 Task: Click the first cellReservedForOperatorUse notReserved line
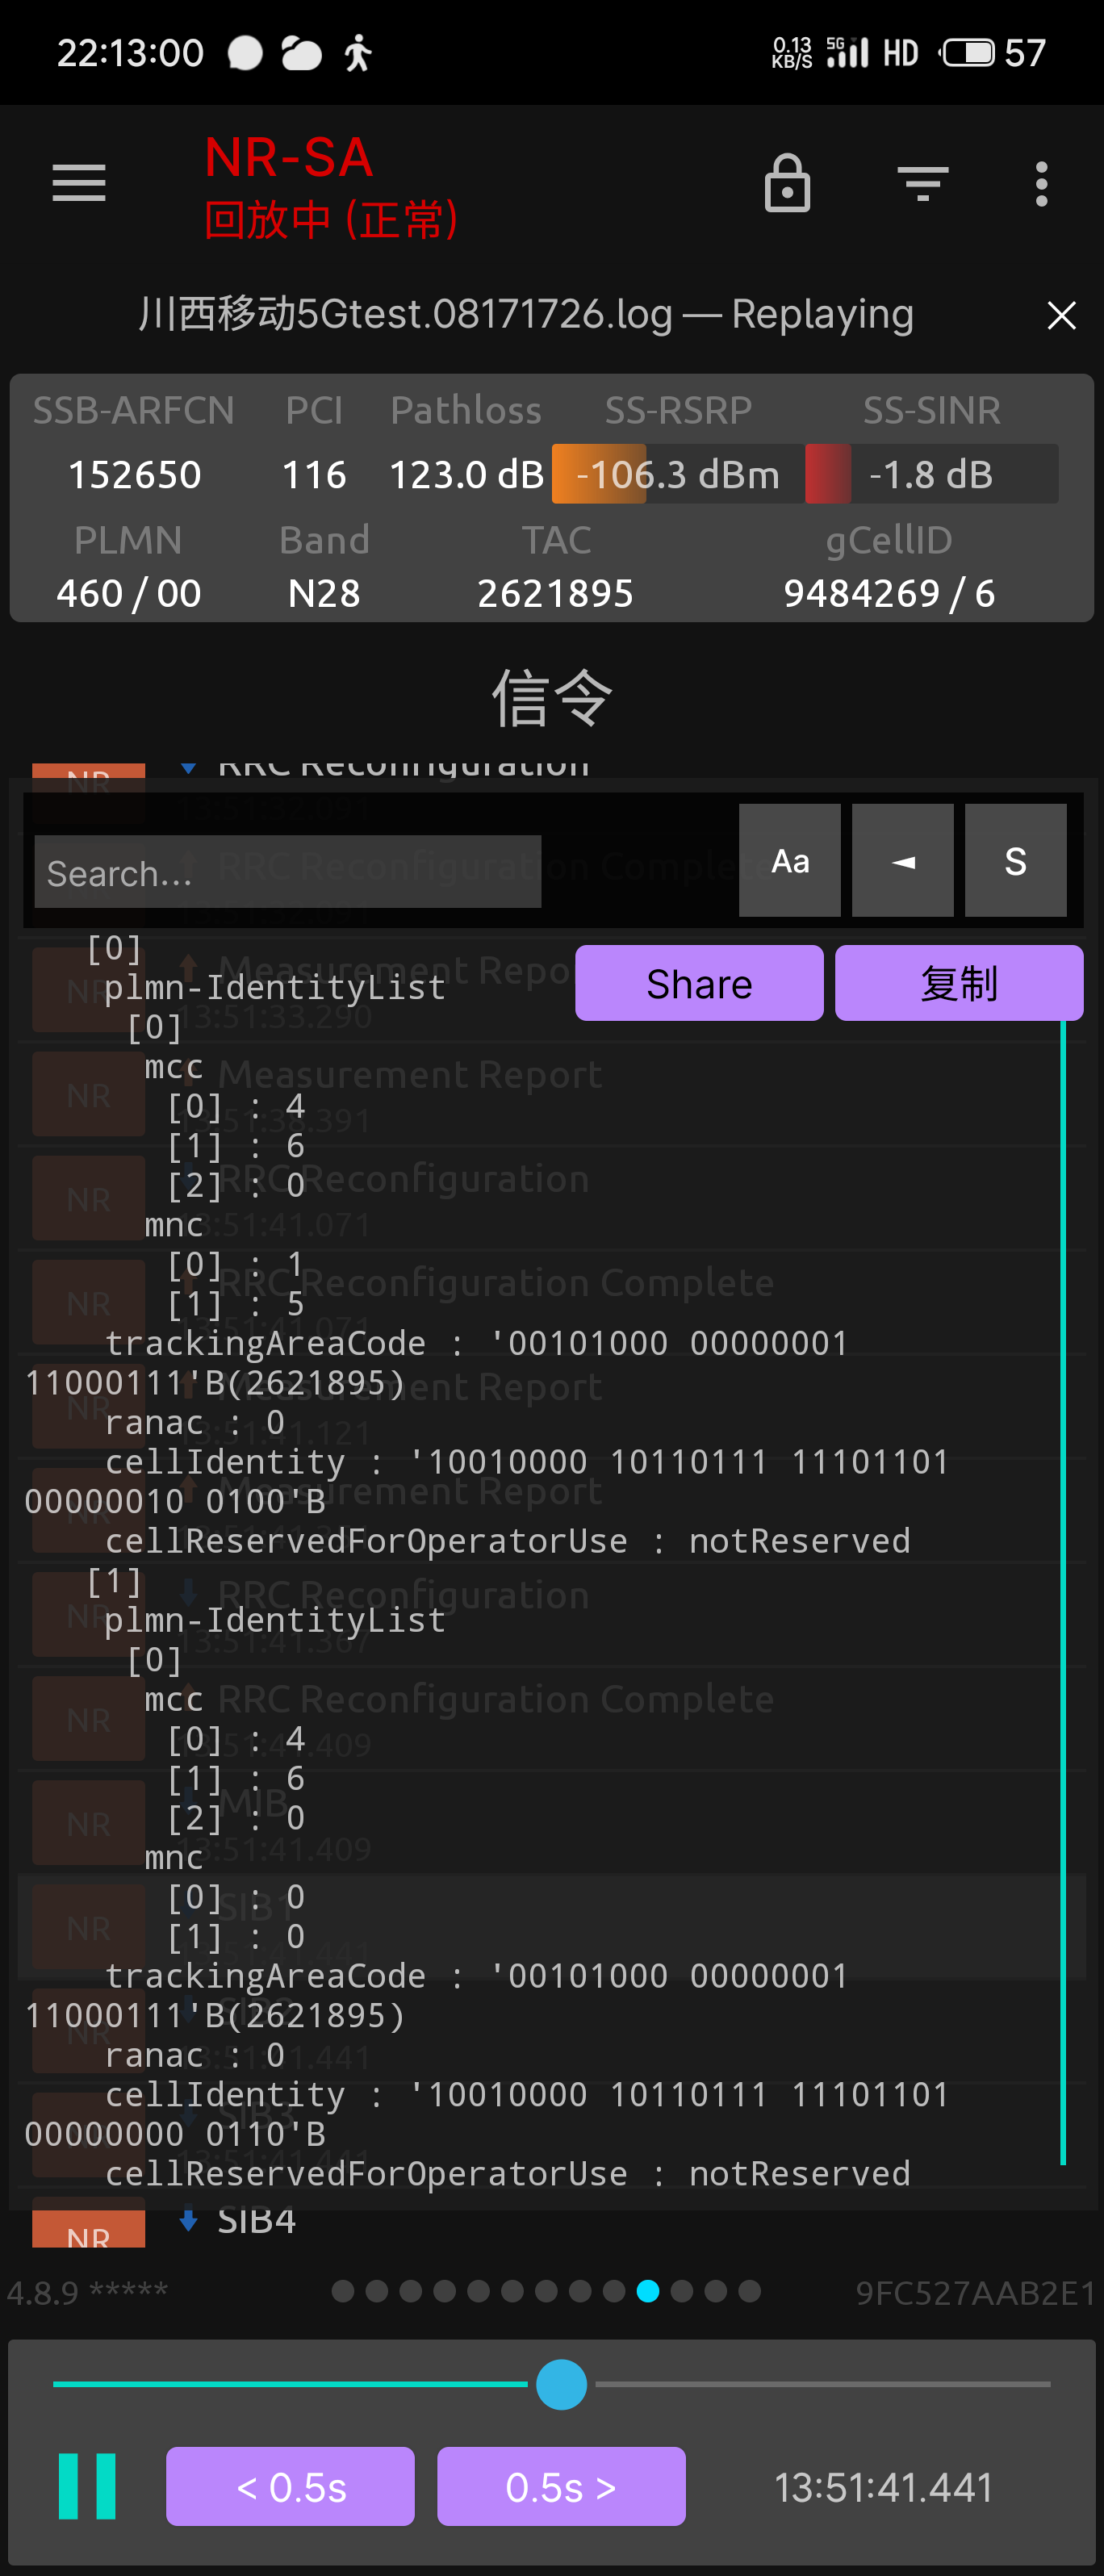508,1541
